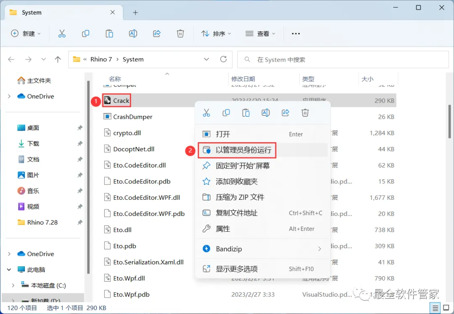Choose 属性 from the context menu
454x314 pixels.
262,229
